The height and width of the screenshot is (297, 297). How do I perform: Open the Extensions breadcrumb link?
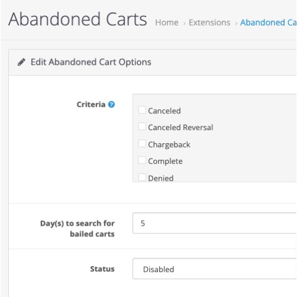click(210, 23)
